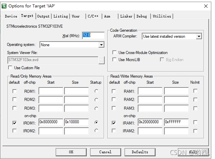Enable NoInit for RAM2
The image size is (215, 159).
pos(195,100)
